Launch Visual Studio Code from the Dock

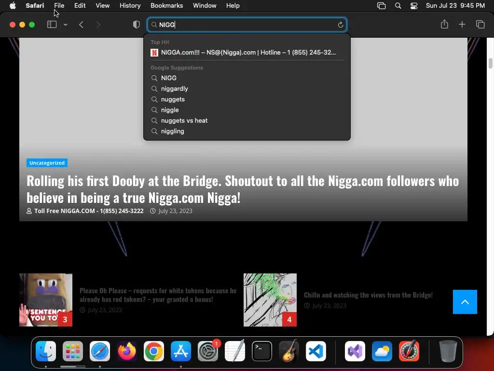click(316, 351)
